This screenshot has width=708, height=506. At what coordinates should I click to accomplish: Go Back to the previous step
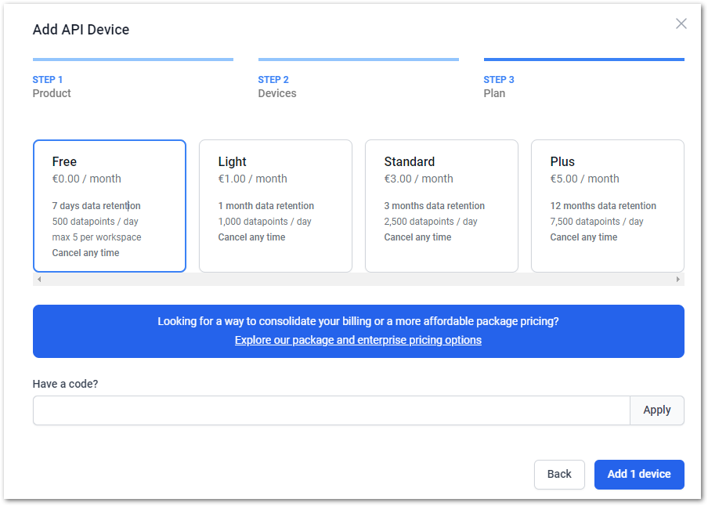559,475
